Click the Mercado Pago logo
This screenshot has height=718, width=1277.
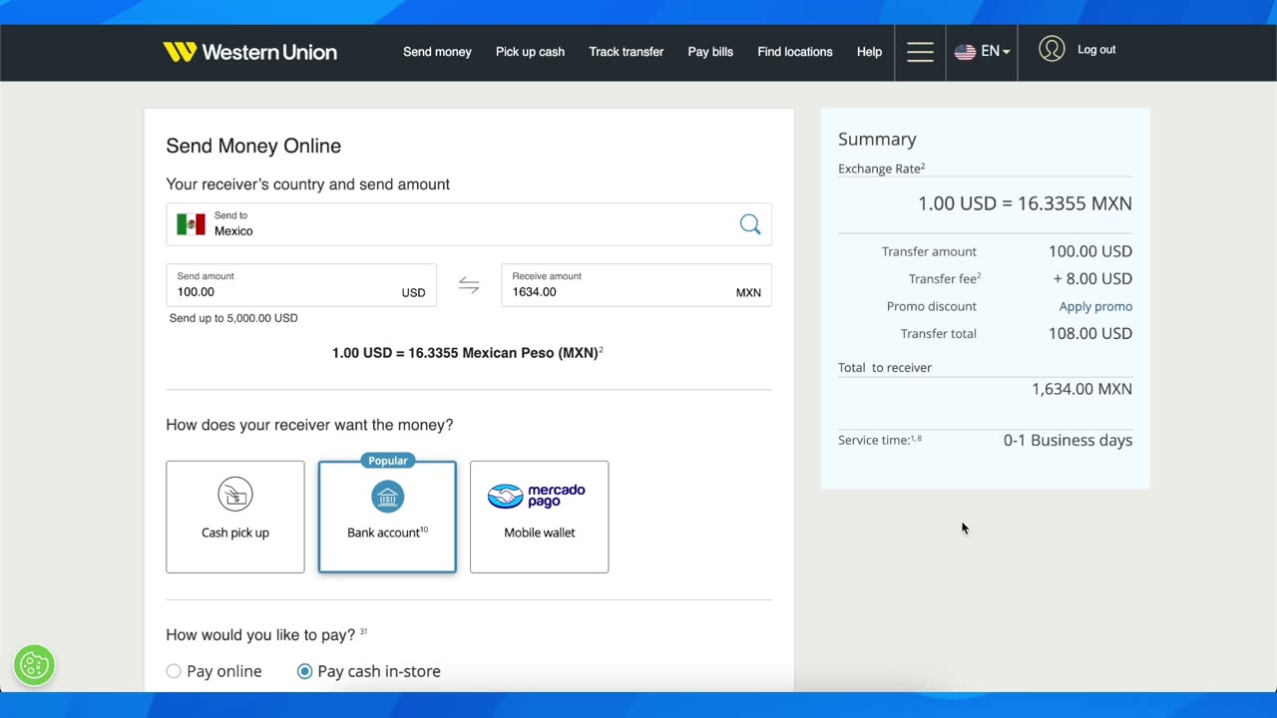click(537, 496)
